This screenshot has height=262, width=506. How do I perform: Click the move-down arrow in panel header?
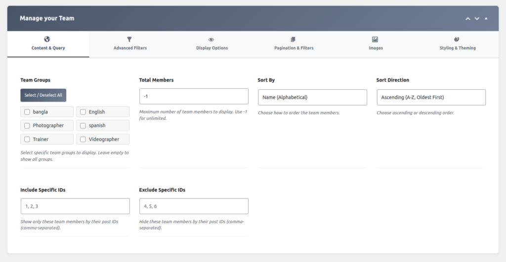[477, 18]
